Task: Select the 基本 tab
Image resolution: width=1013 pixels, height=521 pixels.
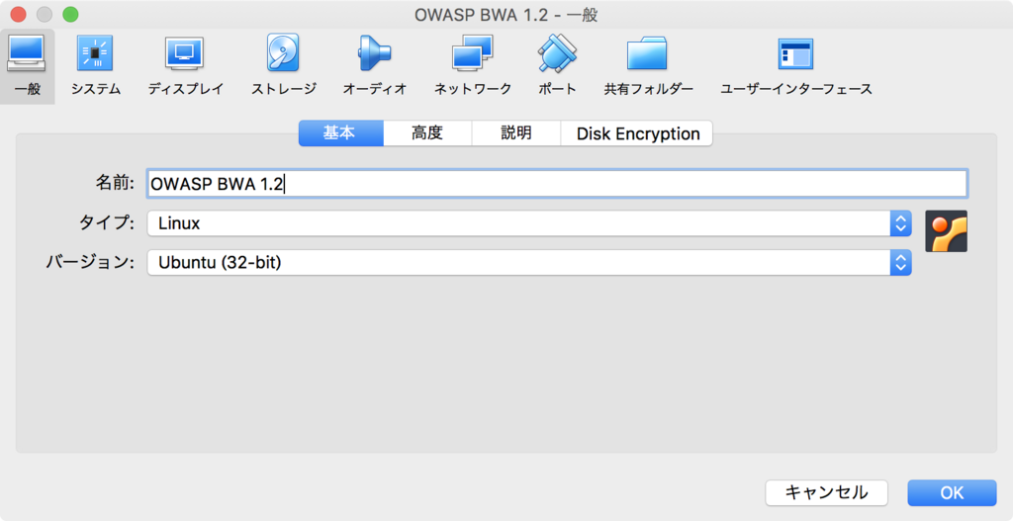Action: [341, 133]
